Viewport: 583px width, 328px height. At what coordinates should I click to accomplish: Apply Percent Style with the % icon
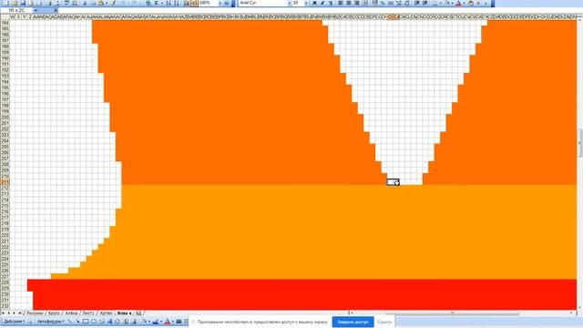(x=383, y=3)
